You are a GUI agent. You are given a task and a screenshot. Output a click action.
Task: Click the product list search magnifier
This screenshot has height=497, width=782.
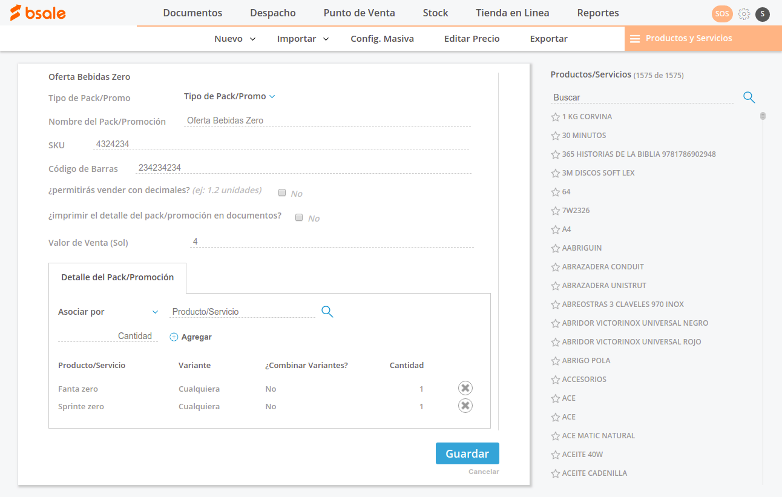[749, 97]
